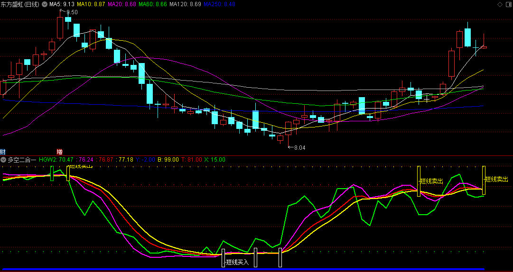Select the 多空二合一 indicator name
Screen dimensions: 513x272
click(22, 160)
